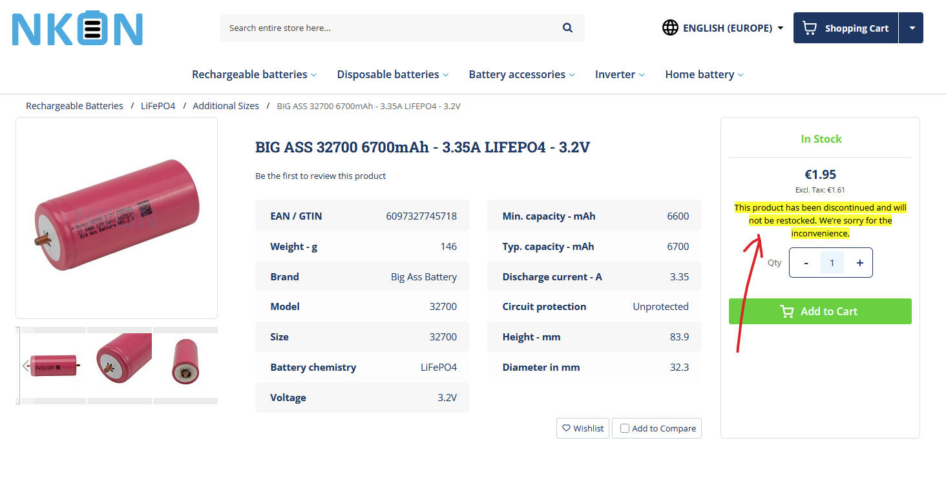The width and height of the screenshot is (946, 487).
Task: Add product to Wishlist
Action: click(x=583, y=428)
